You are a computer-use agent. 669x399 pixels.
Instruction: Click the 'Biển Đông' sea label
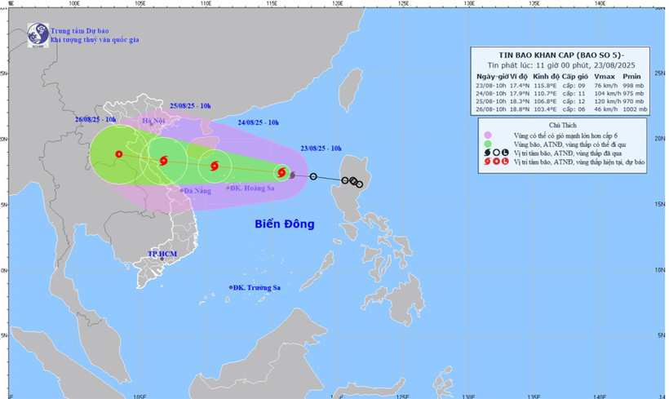[285, 224]
